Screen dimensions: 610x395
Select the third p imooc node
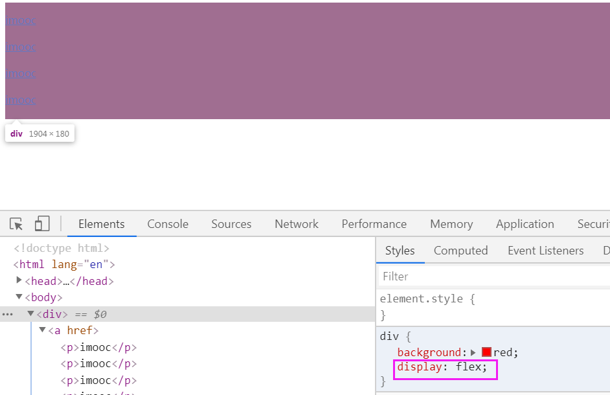click(98, 380)
